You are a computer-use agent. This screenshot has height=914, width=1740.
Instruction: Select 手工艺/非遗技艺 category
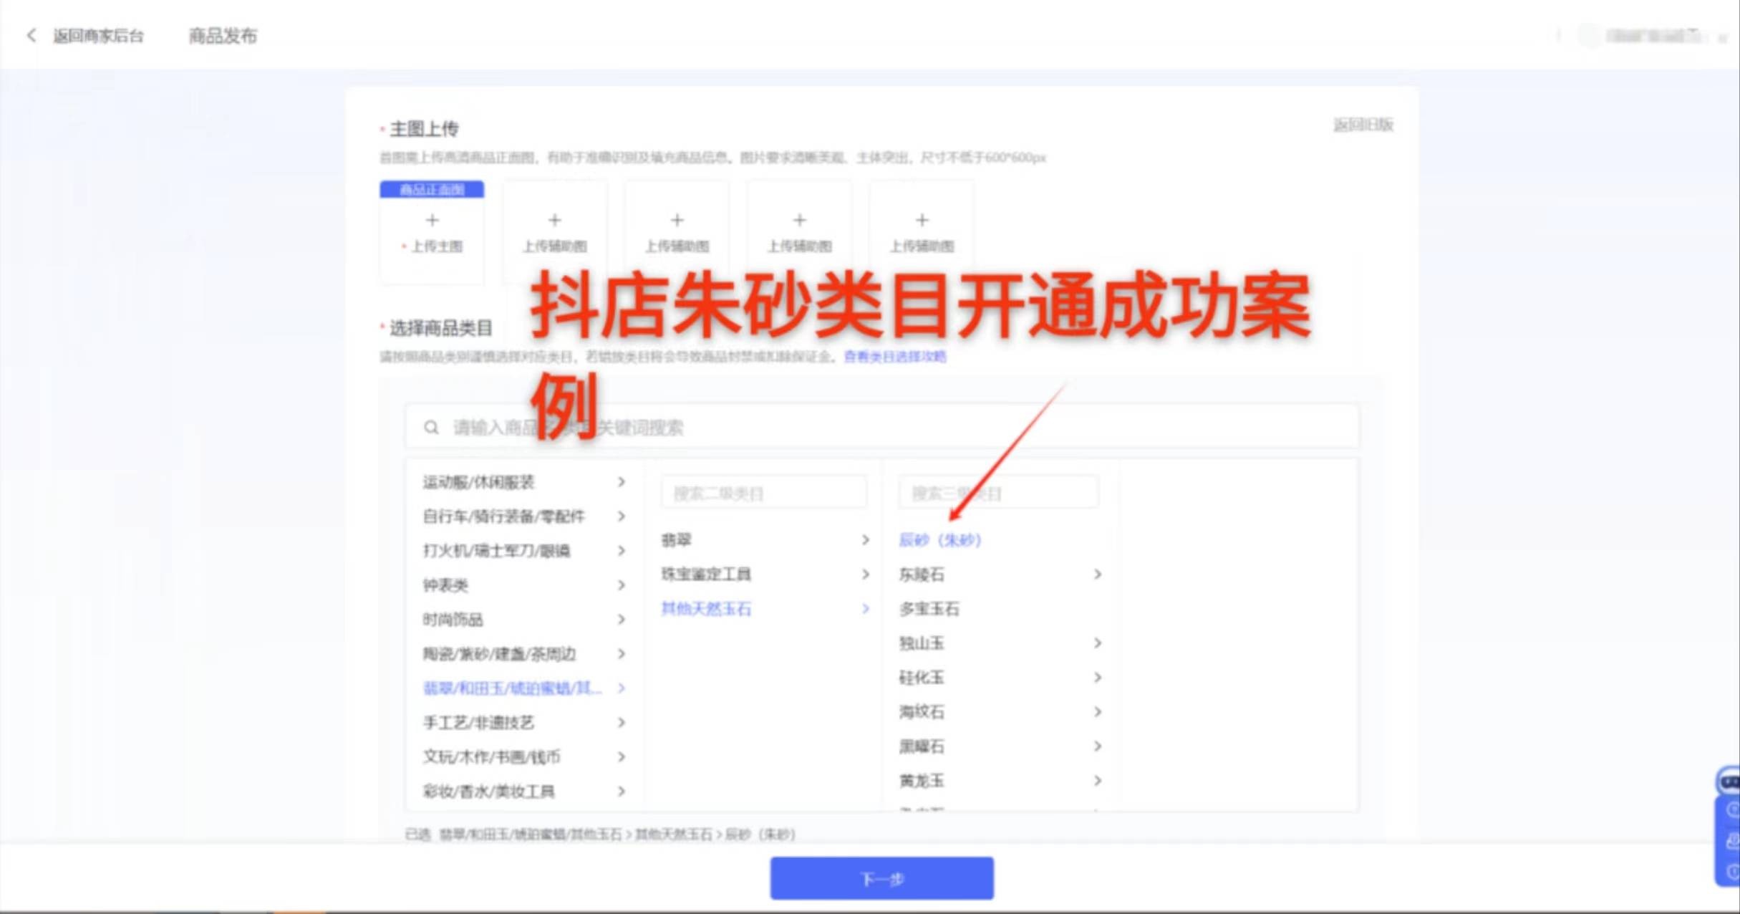pos(478,723)
